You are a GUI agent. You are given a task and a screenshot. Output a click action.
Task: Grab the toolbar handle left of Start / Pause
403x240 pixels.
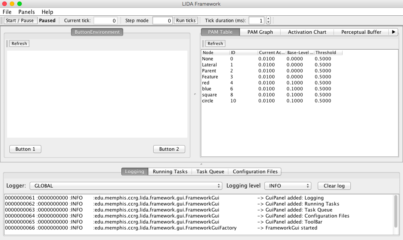(2, 21)
